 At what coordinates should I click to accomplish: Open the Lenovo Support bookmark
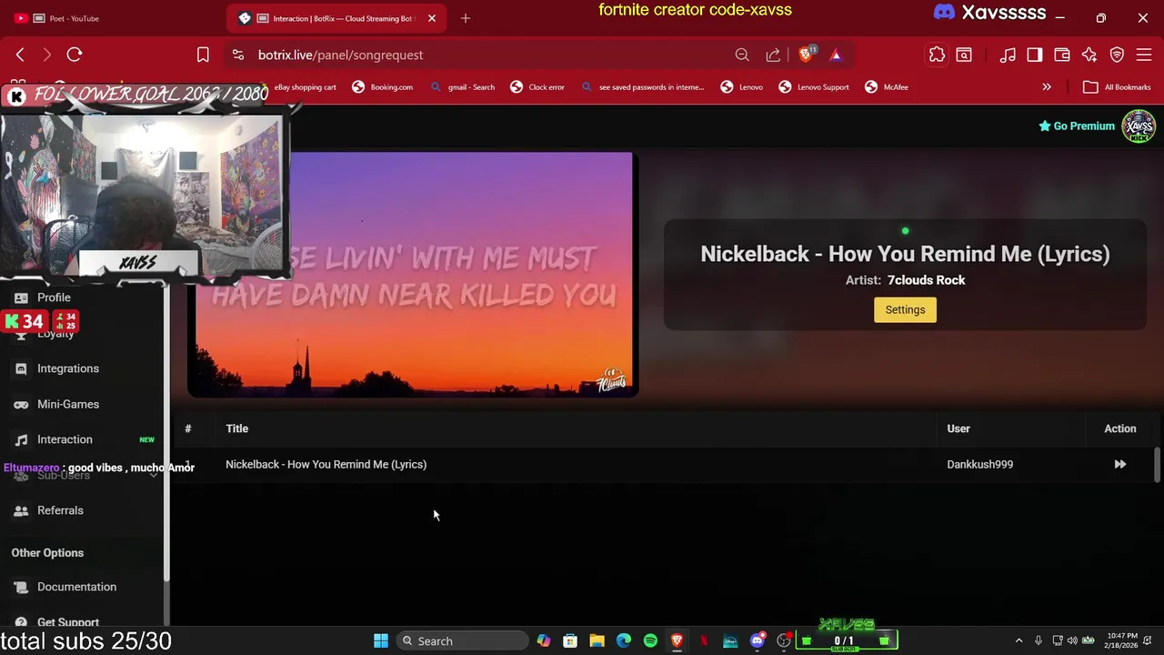814,86
